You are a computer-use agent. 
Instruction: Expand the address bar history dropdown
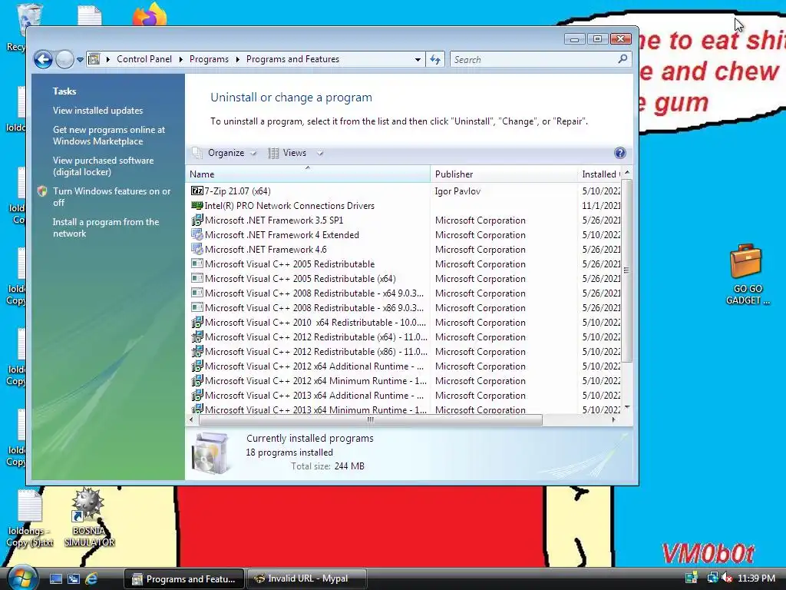pos(418,60)
